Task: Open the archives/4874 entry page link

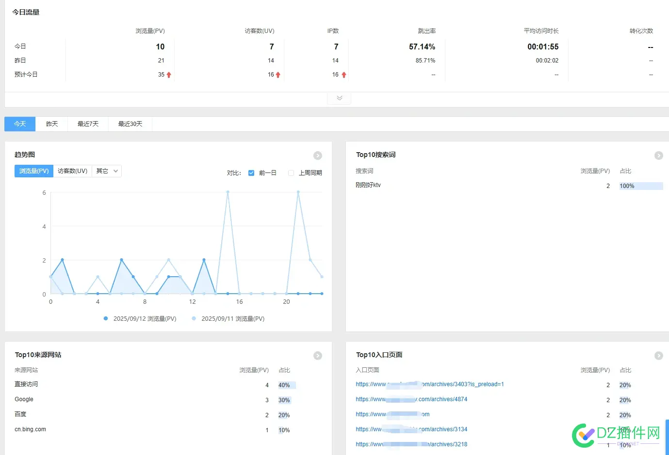Action: click(411, 399)
